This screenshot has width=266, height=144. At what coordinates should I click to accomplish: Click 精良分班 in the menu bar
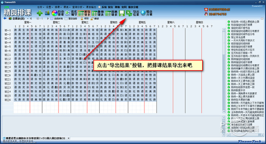click(x=133, y=7)
